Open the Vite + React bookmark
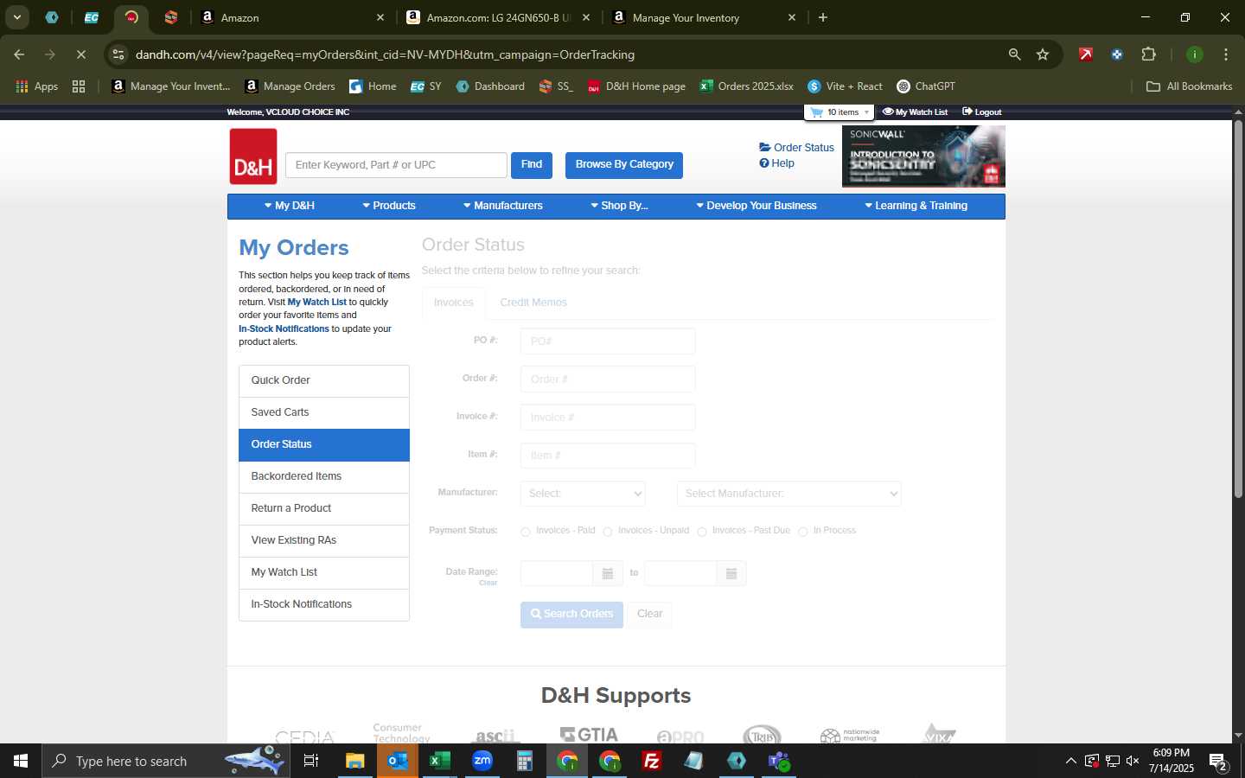 [845, 86]
